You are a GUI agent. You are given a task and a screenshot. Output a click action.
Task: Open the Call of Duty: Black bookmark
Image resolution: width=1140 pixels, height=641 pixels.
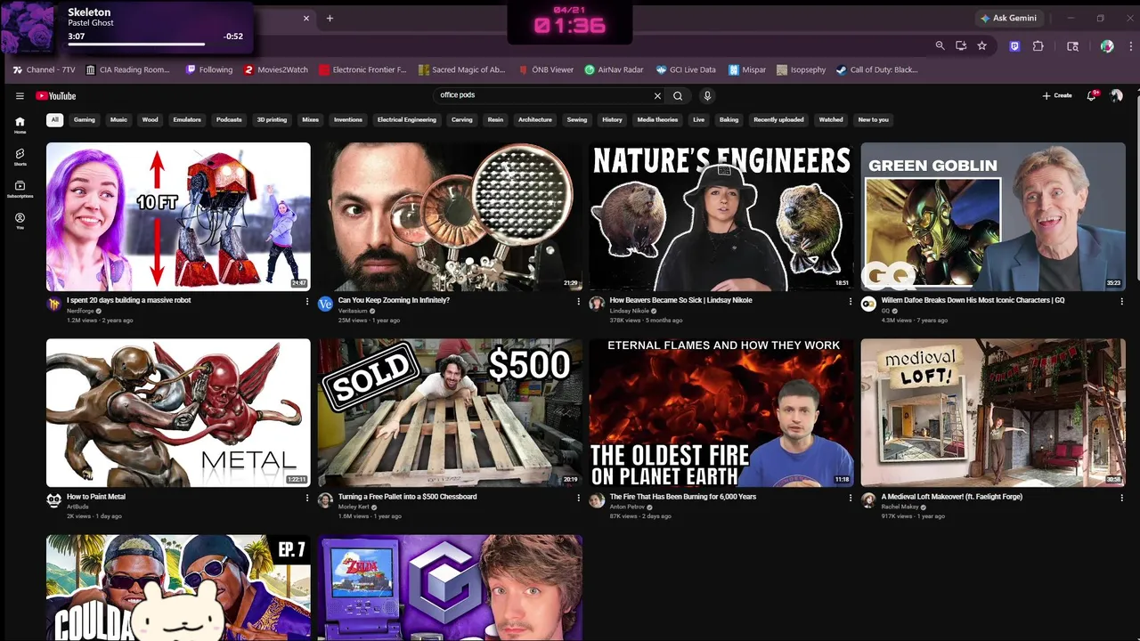point(876,69)
